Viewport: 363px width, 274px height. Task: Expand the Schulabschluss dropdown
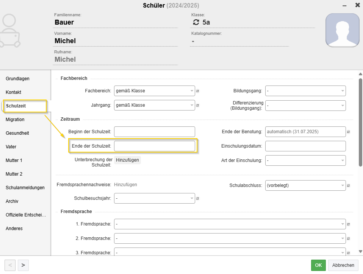(x=305, y=185)
